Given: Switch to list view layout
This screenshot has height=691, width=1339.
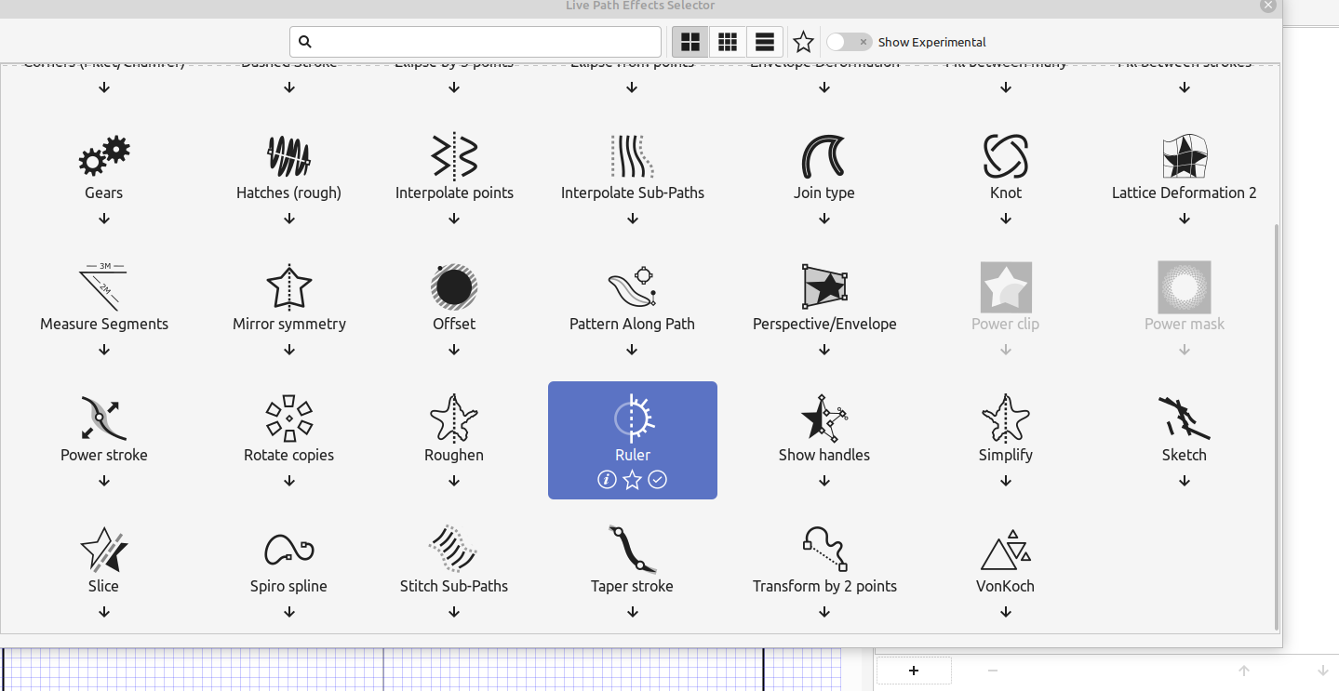Looking at the screenshot, I should click(x=765, y=42).
